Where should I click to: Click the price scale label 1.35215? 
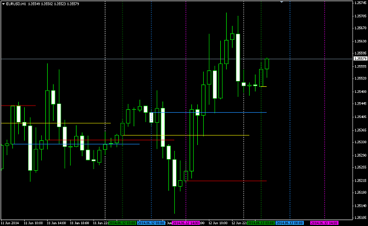(x=360, y=181)
